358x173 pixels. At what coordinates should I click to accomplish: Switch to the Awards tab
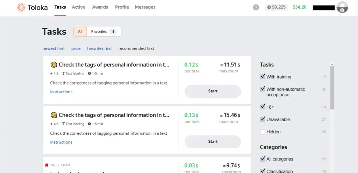tap(100, 7)
